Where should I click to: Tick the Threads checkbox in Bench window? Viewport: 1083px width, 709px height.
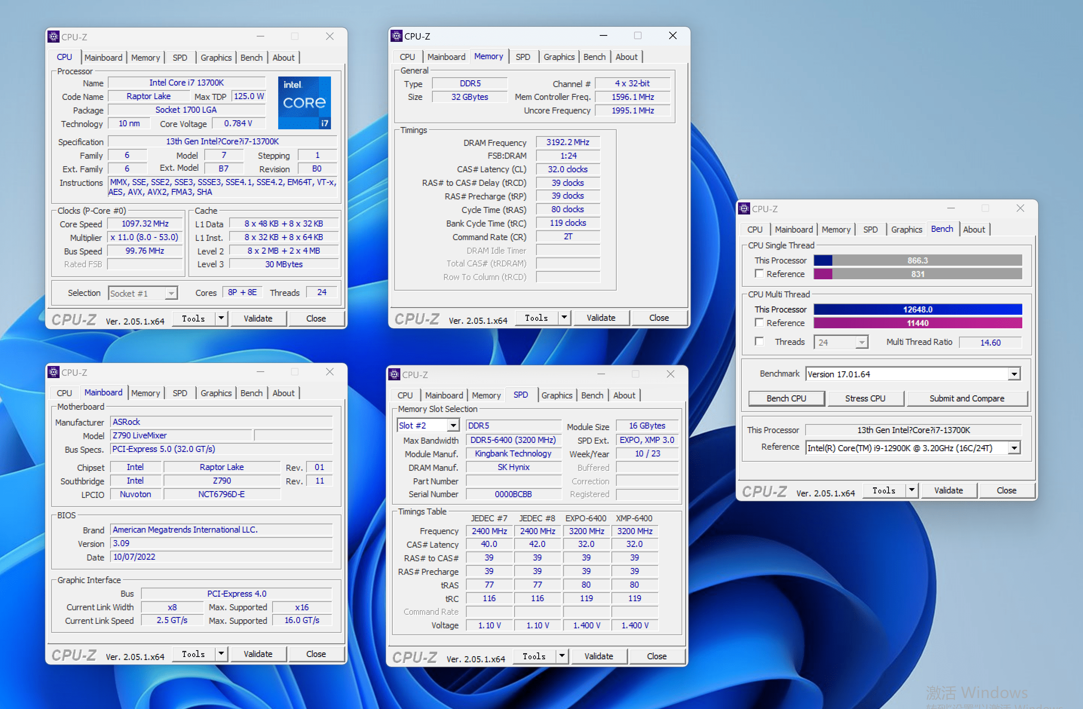tap(759, 341)
